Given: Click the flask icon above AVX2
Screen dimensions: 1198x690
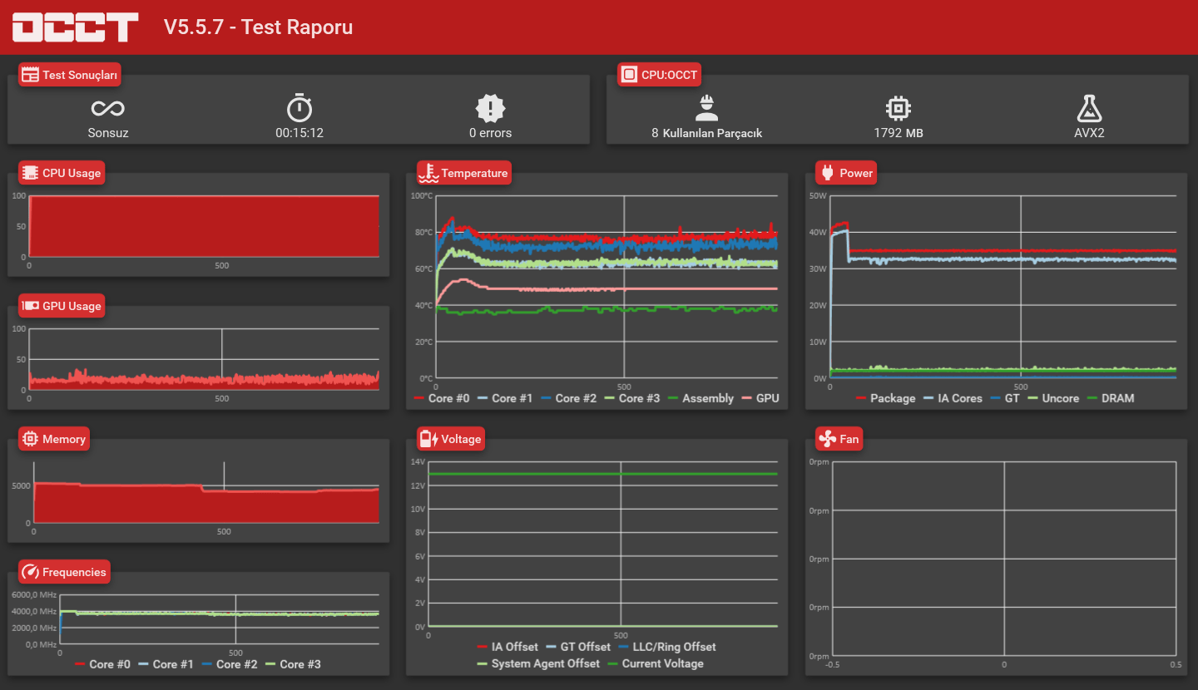Looking at the screenshot, I should point(1089,108).
